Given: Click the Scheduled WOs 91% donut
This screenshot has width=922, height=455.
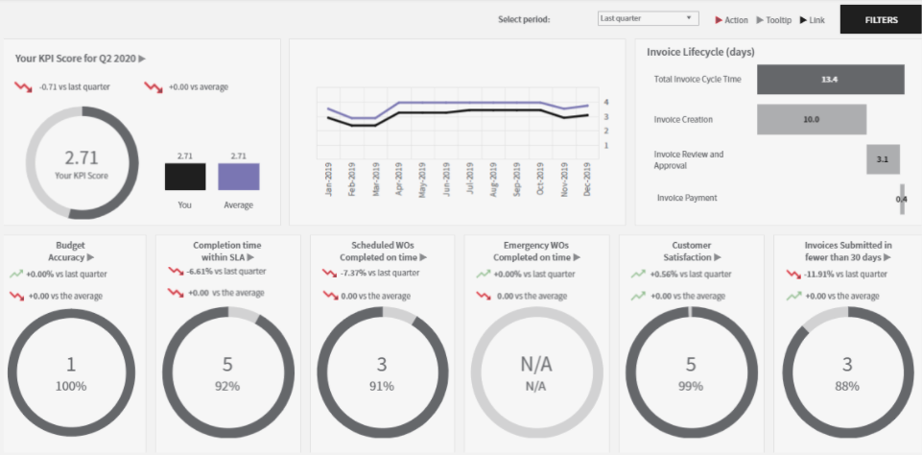Looking at the screenshot, I should [x=382, y=372].
